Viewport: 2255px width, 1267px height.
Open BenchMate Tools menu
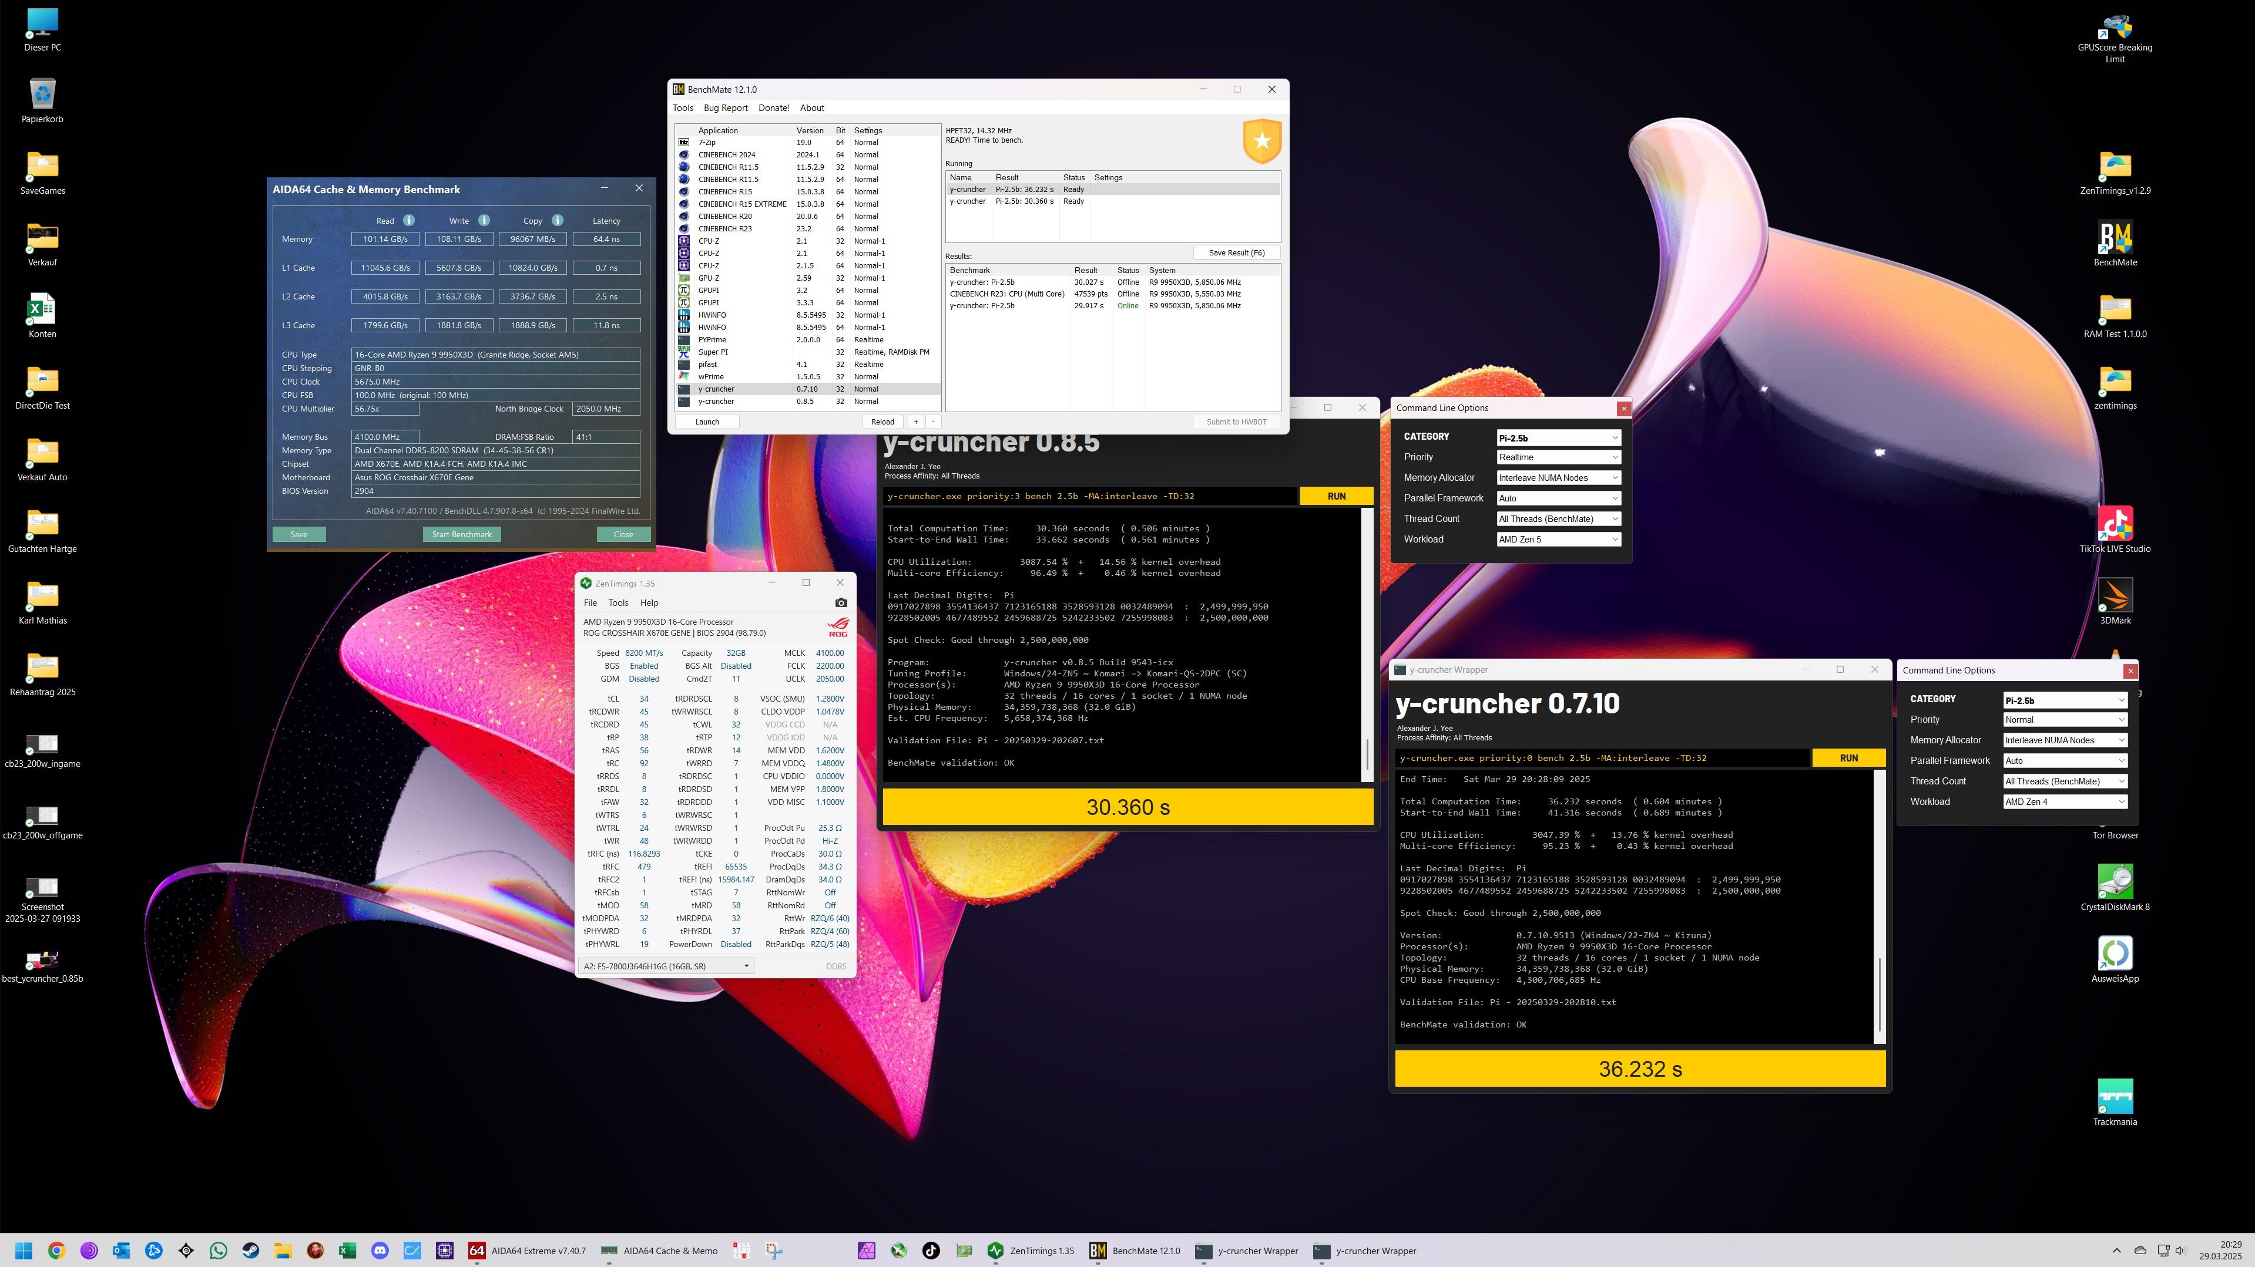coord(682,107)
